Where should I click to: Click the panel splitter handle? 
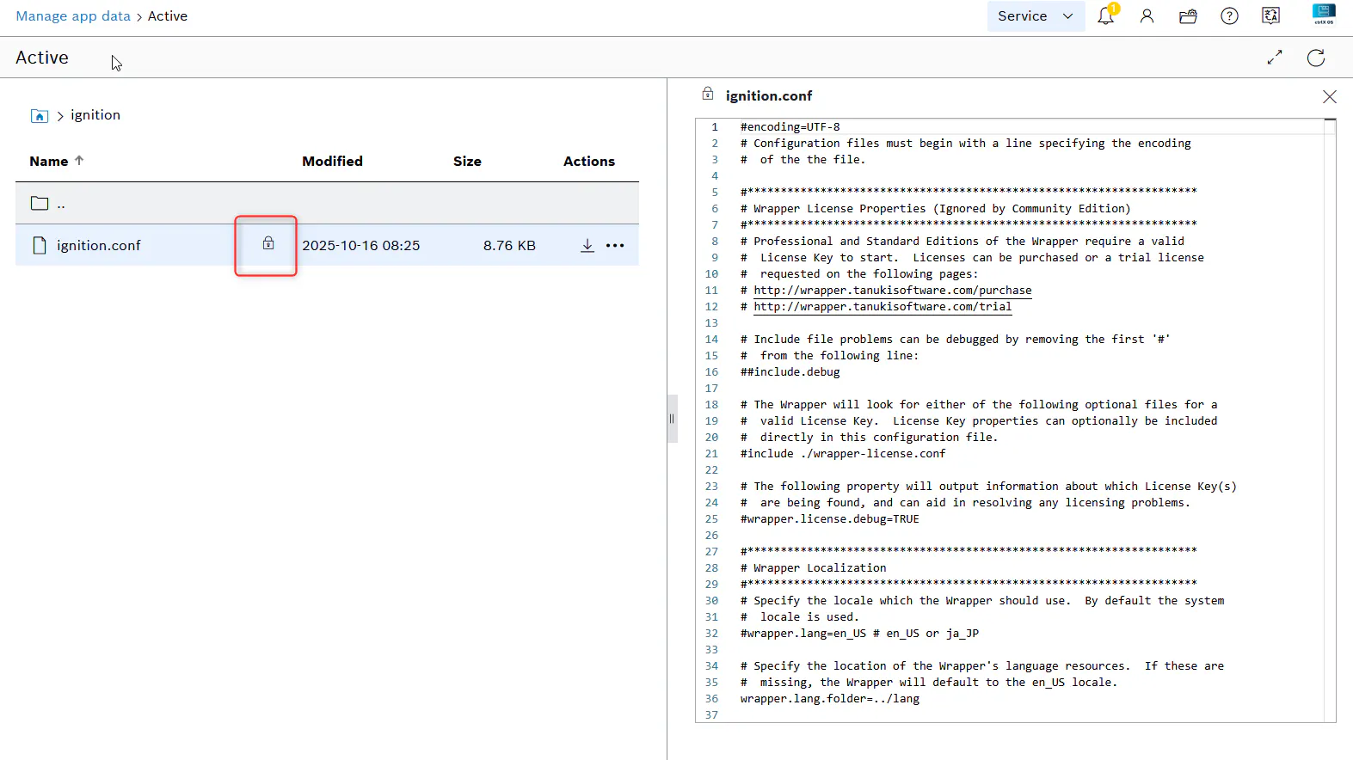tap(673, 419)
